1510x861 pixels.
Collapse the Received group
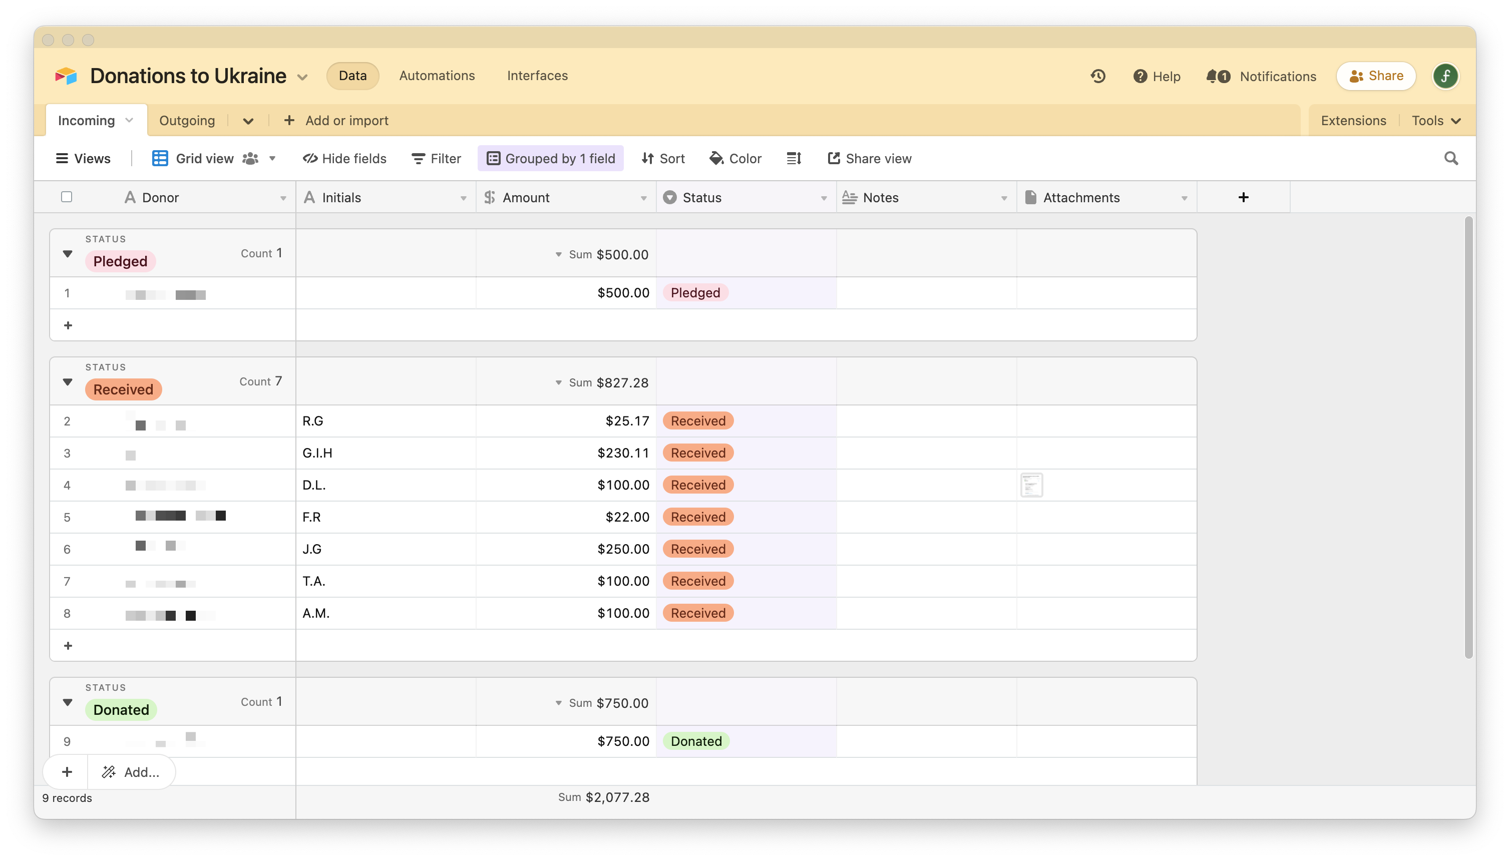coord(68,382)
